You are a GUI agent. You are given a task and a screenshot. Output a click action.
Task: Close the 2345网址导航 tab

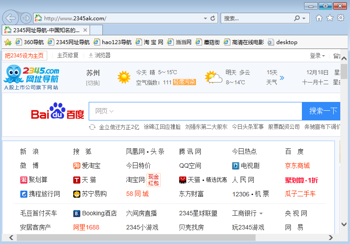(85, 30)
